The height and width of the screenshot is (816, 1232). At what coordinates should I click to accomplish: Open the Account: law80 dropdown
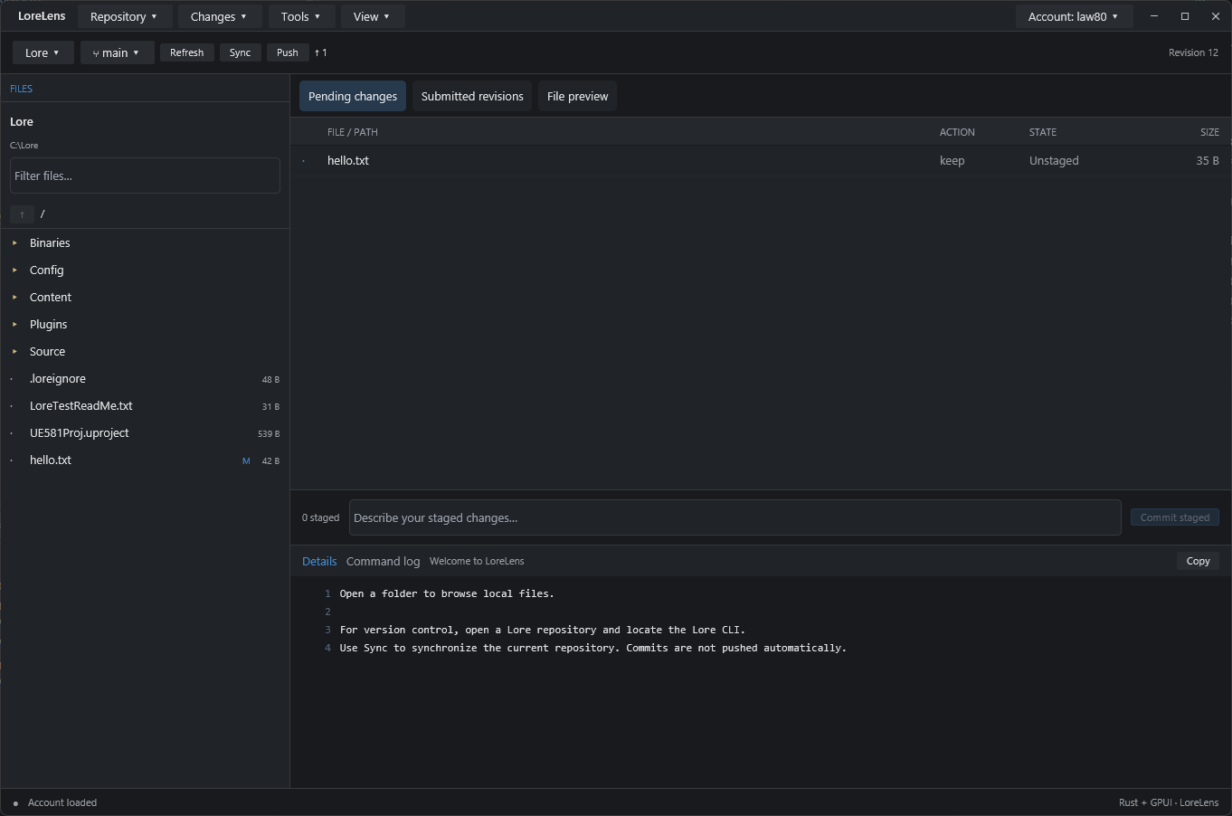point(1074,16)
